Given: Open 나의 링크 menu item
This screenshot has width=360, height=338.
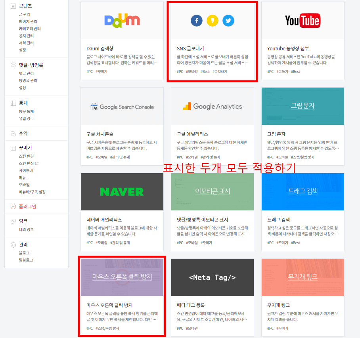Looking at the screenshot, I should click(x=26, y=229).
